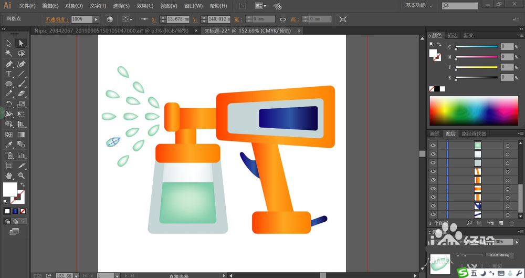Select the Lasso tool

(22, 53)
